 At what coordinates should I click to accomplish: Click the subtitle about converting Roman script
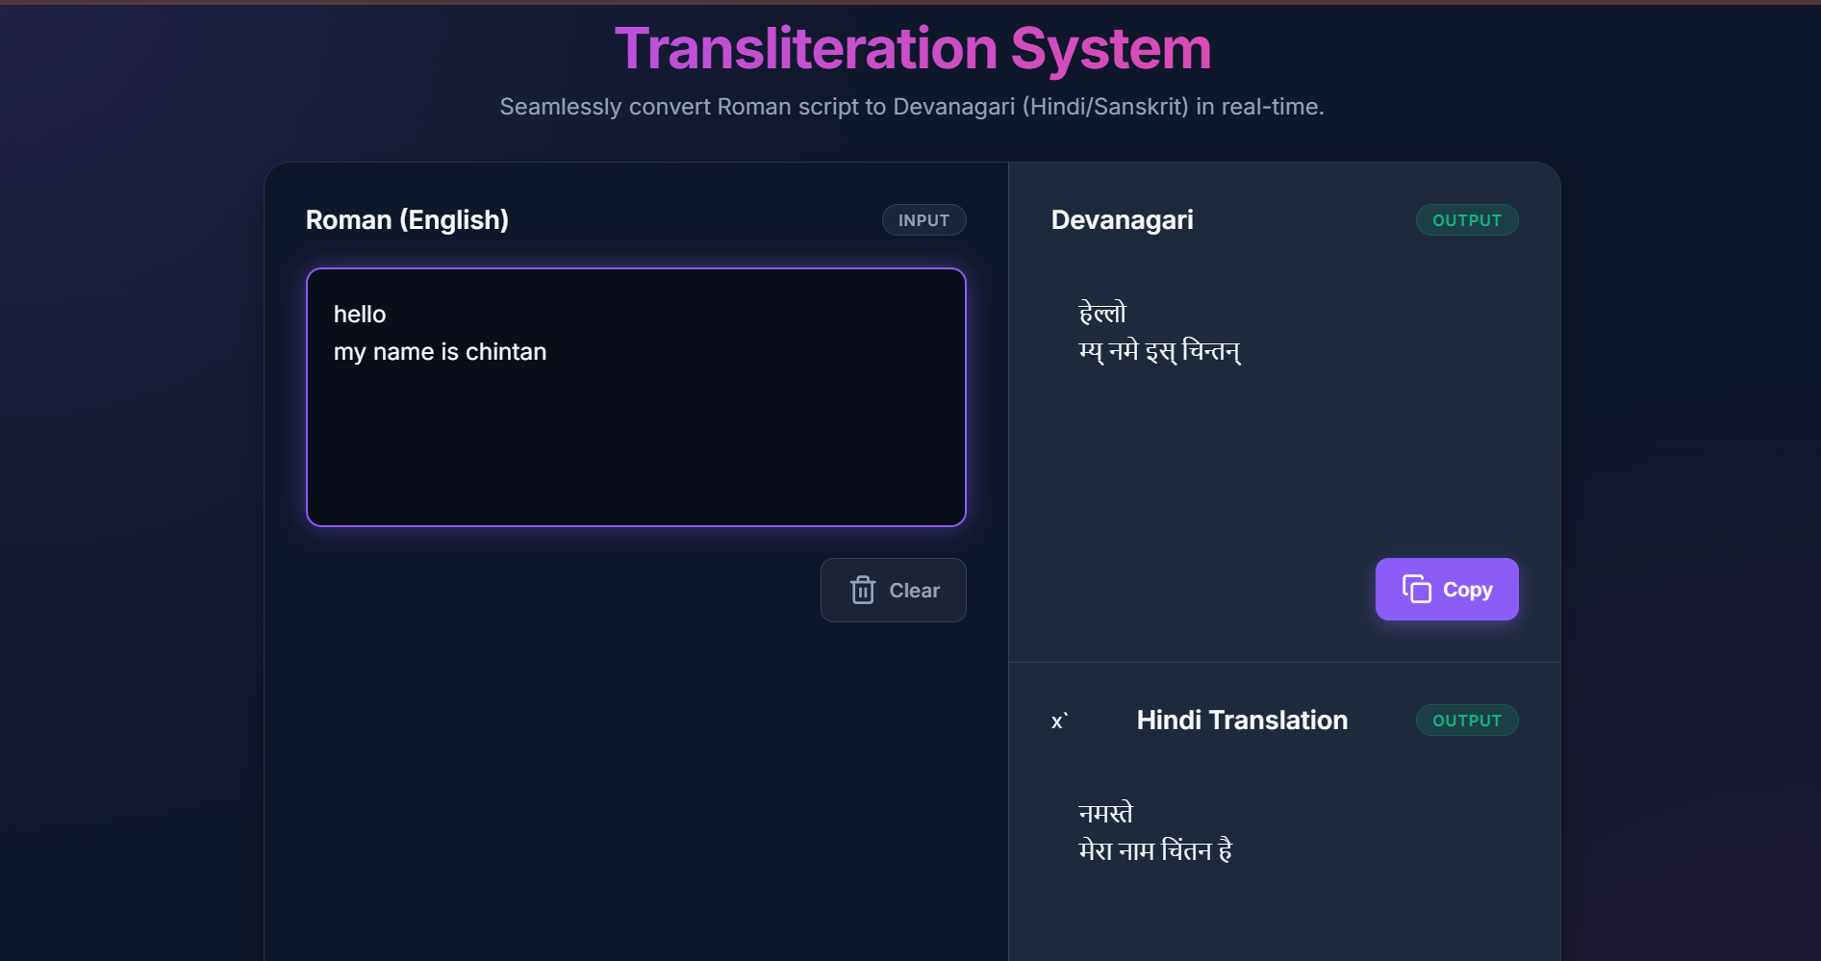coord(911,107)
